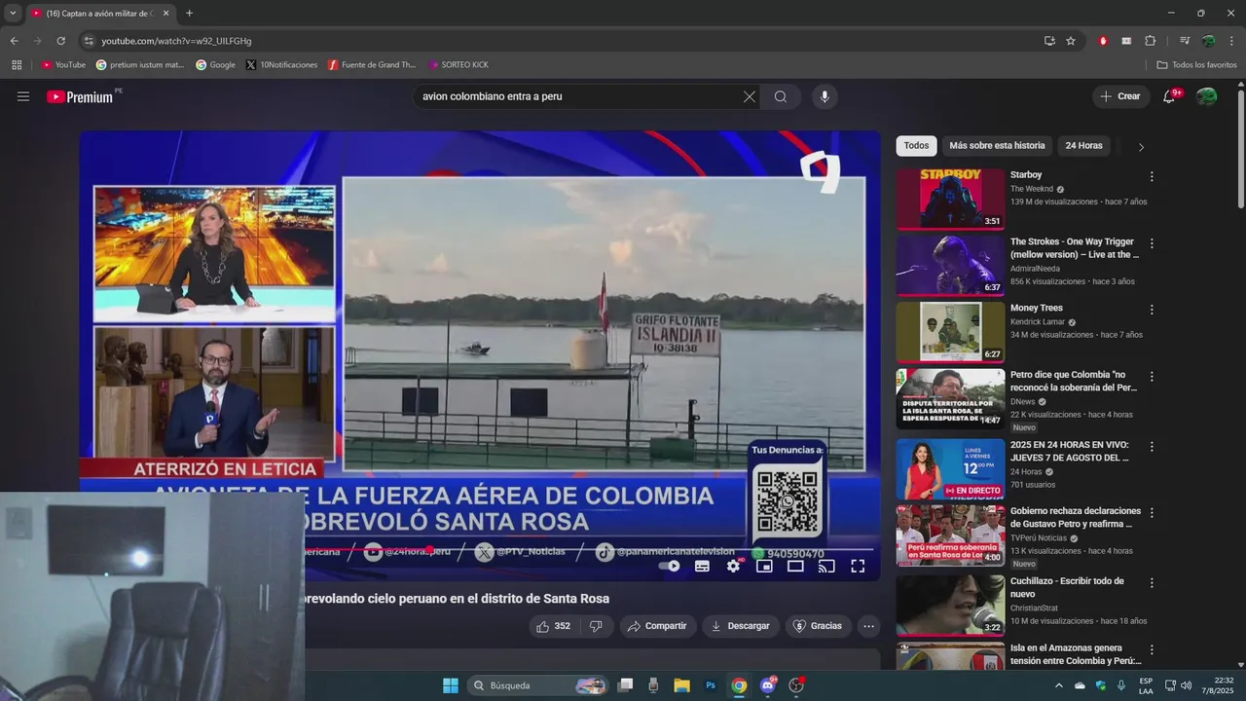Open SORTEO KICK bookmark
The height and width of the screenshot is (701, 1246).
coord(458,65)
